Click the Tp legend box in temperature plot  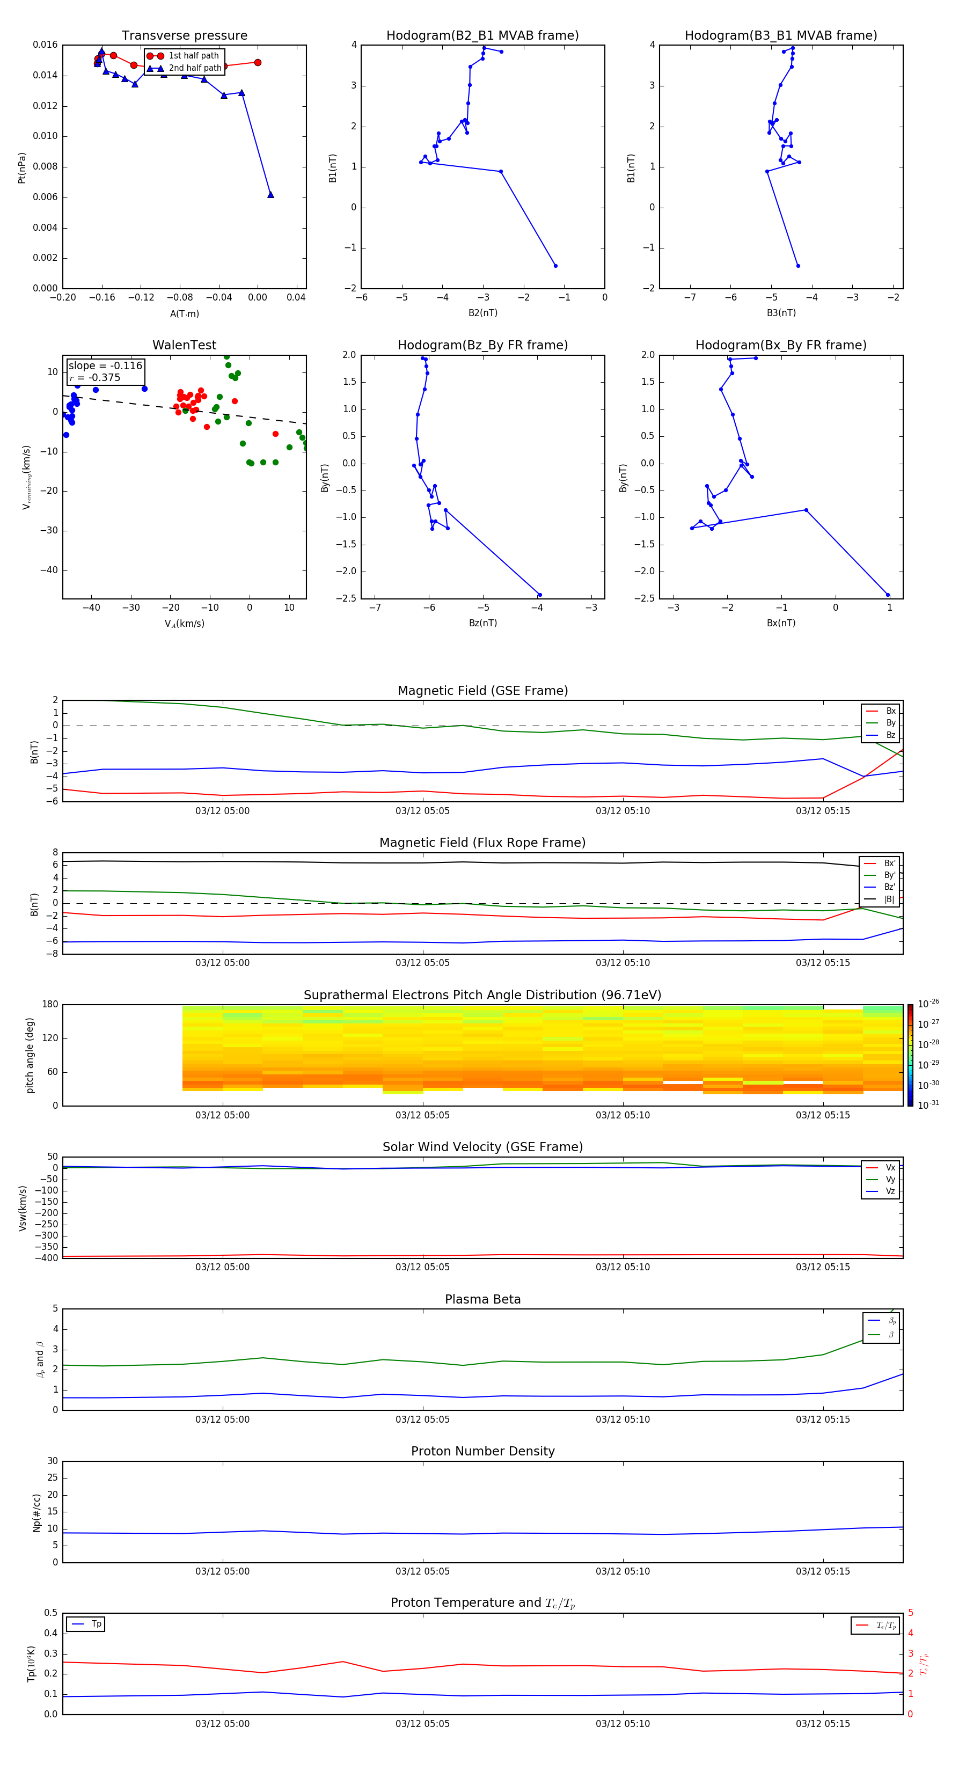(x=86, y=1624)
